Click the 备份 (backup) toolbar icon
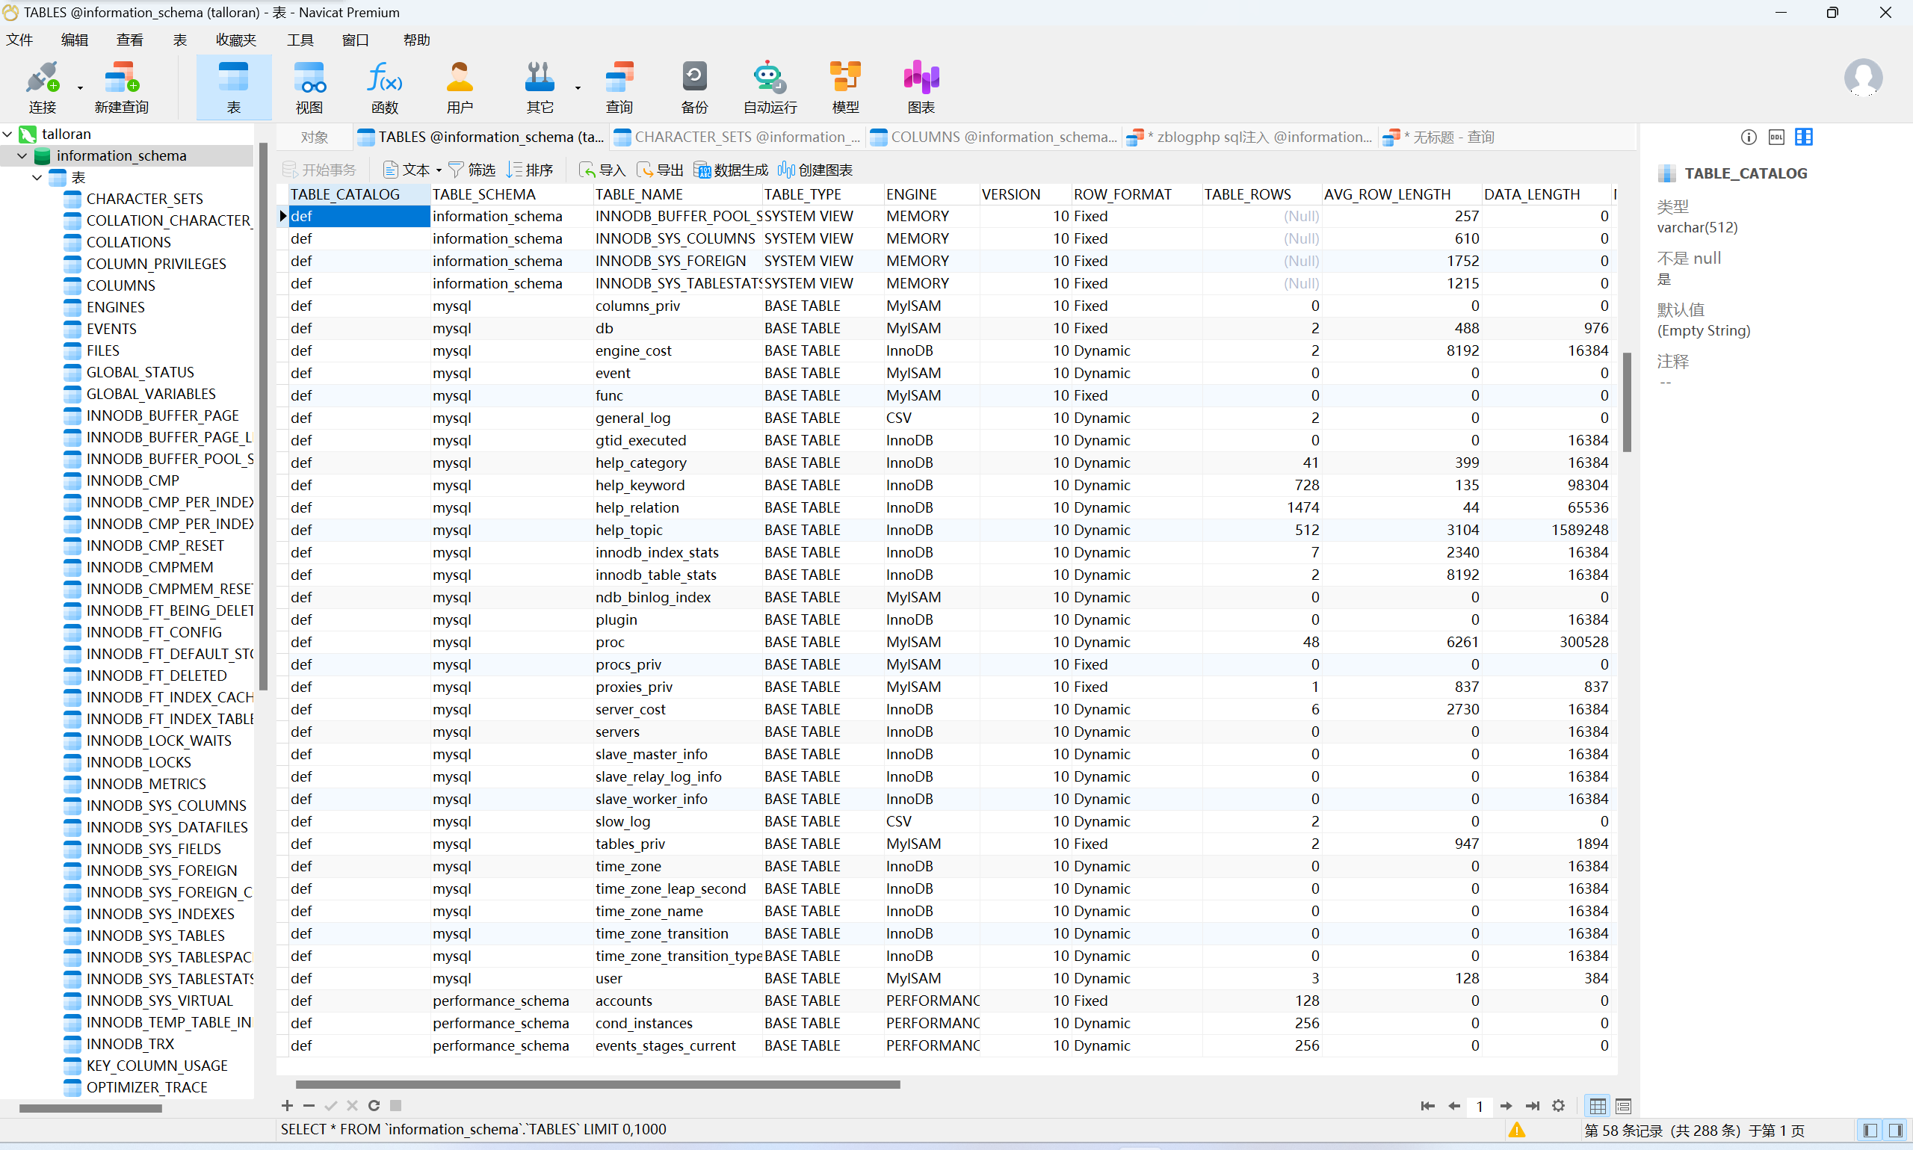 pos(693,87)
